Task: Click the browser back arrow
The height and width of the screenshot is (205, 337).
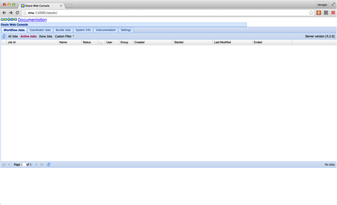Action: [x=4, y=13]
